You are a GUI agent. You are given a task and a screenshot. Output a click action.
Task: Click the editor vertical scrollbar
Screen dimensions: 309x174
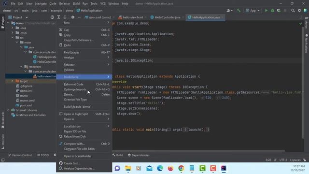point(303,83)
